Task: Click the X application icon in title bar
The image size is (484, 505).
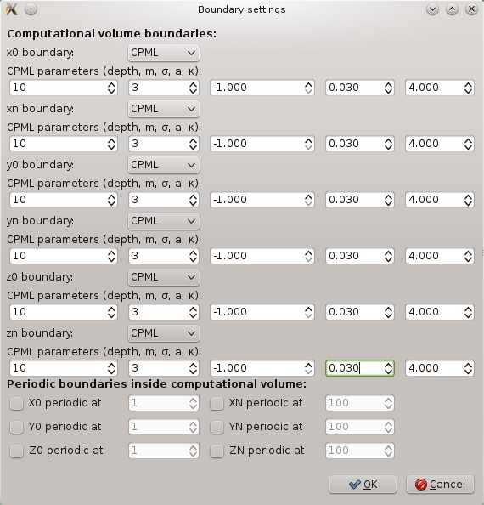Action: (12, 9)
